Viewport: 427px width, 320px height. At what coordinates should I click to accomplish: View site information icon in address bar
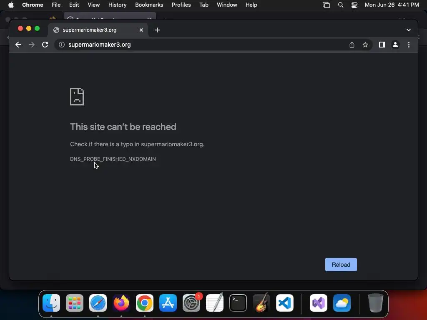point(62,45)
